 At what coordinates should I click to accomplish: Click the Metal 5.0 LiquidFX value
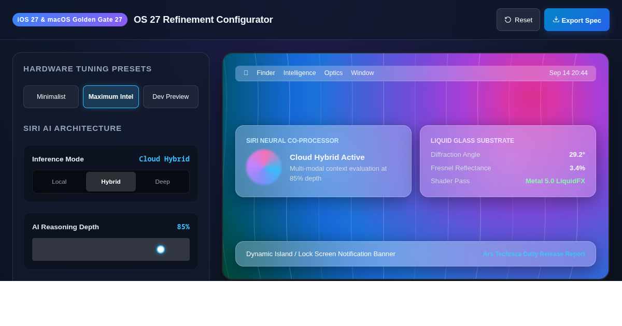click(555, 181)
